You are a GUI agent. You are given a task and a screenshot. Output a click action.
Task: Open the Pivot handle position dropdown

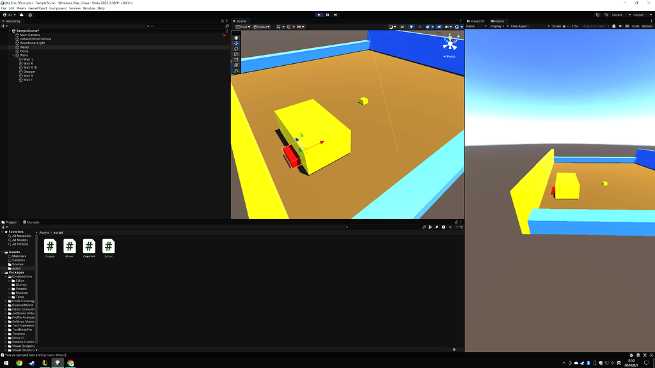243,27
